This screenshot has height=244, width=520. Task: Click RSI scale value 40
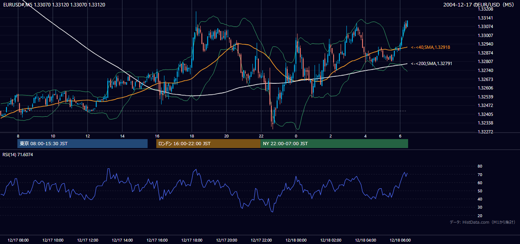(x=480, y=199)
